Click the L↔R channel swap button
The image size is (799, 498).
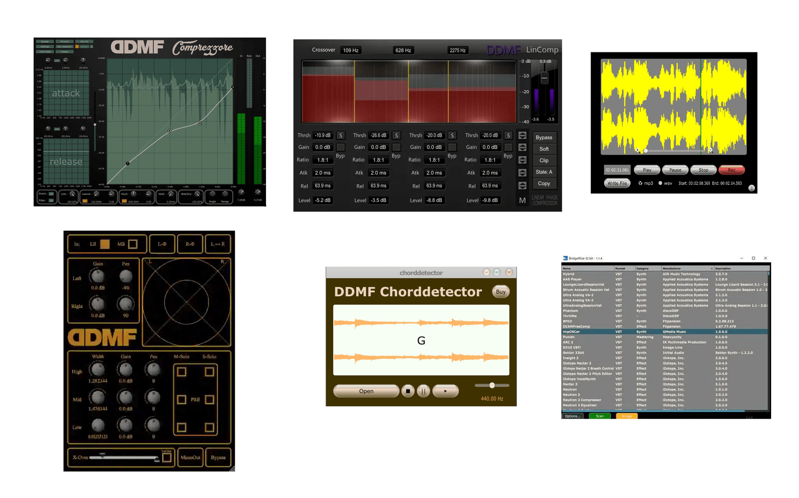(218, 244)
